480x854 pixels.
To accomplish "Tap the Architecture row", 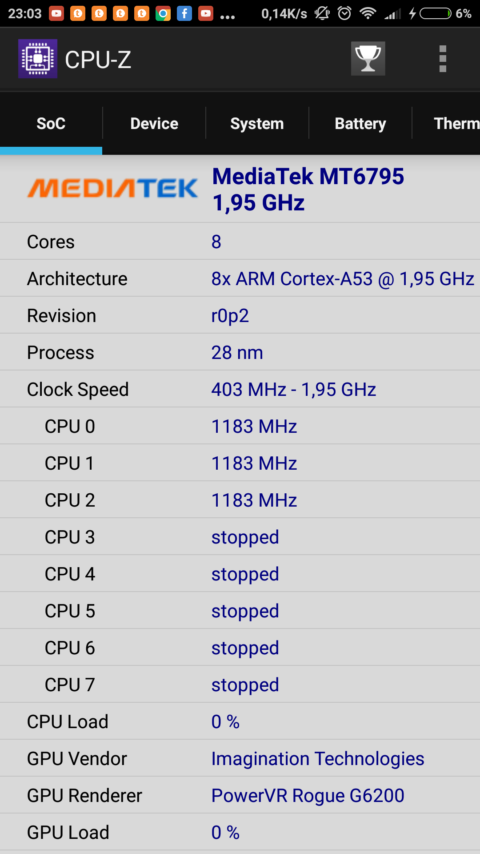I will [240, 278].
